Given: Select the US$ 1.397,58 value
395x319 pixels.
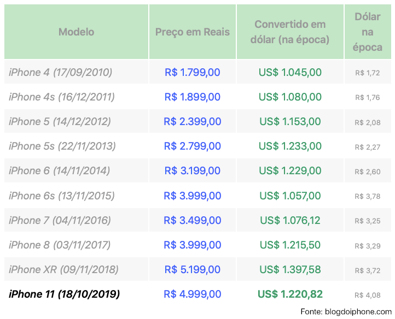Looking at the screenshot, I should [x=290, y=270].
